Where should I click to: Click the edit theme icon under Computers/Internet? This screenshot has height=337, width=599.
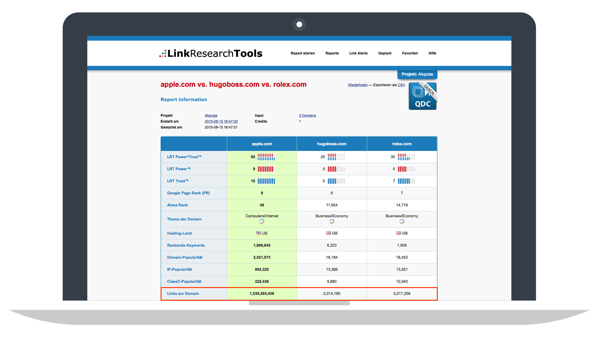262,222
